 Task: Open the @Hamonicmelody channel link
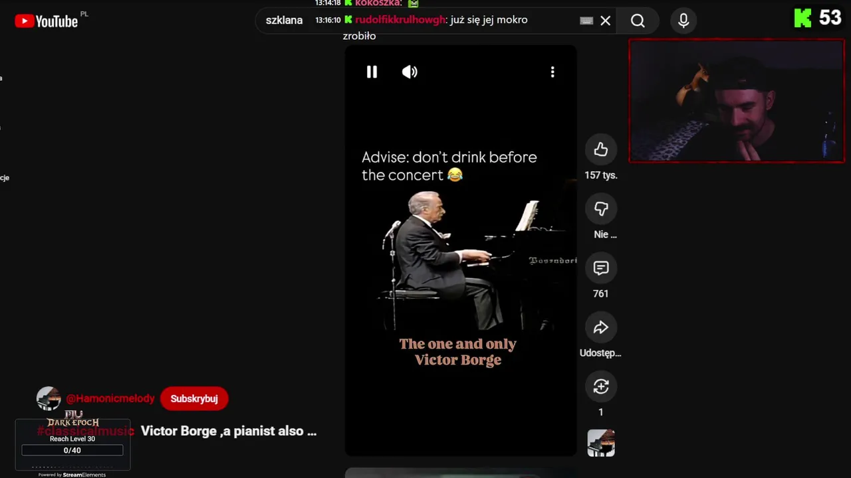(x=110, y=398)
